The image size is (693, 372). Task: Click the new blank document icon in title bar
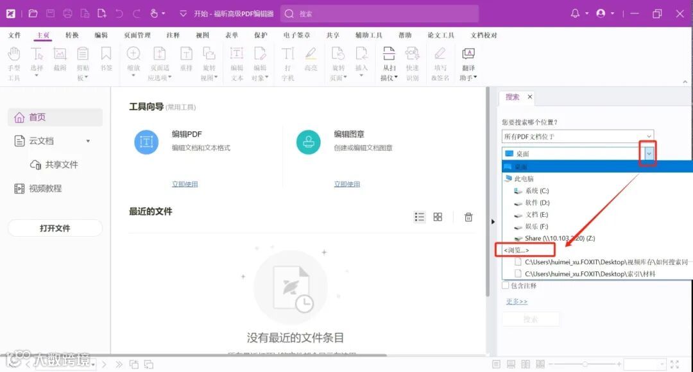click(x=101, y=13)
